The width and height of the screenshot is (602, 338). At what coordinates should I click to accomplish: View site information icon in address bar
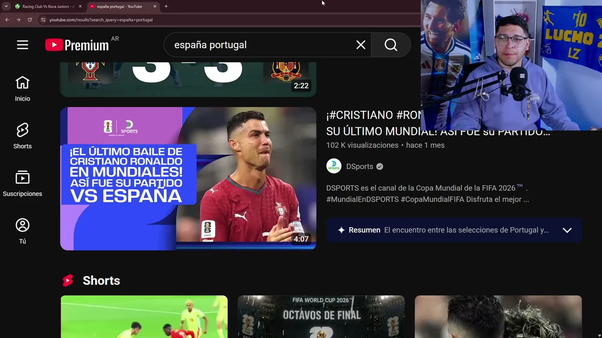tap(43, 20)
